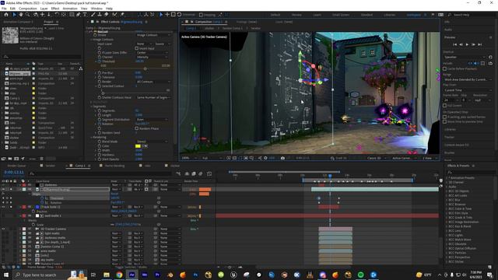Open the graph editor icon in timeline
The image size is (498, 280).
209,173
